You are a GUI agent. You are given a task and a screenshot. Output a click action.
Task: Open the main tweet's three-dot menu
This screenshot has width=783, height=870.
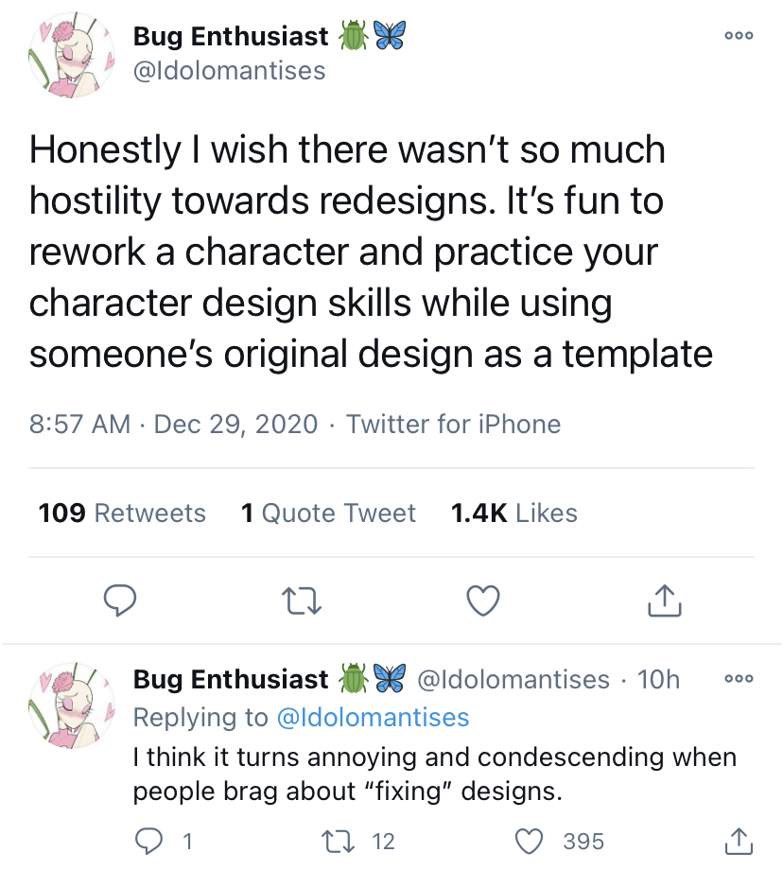[x=739, y=36]
